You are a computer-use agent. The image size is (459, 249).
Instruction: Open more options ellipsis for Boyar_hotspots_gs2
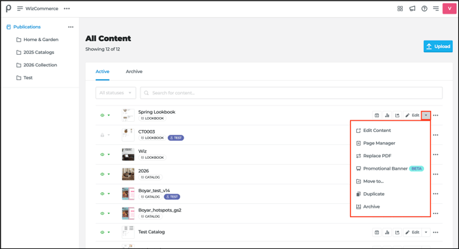(436, 213)
